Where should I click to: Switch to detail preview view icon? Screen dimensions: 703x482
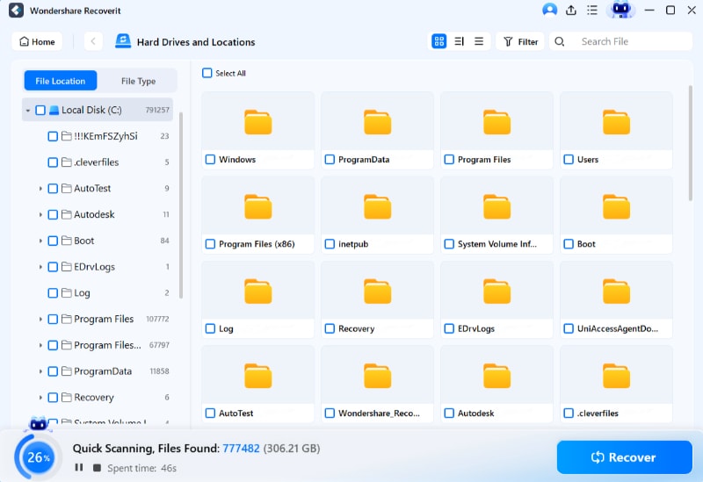tap(459, 41)
